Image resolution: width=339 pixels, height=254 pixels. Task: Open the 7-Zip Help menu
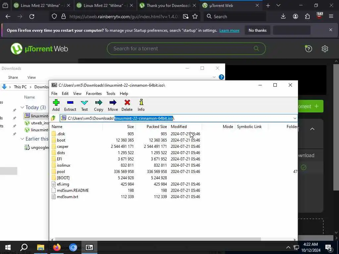pyautogui.click(x=124, y=94)
